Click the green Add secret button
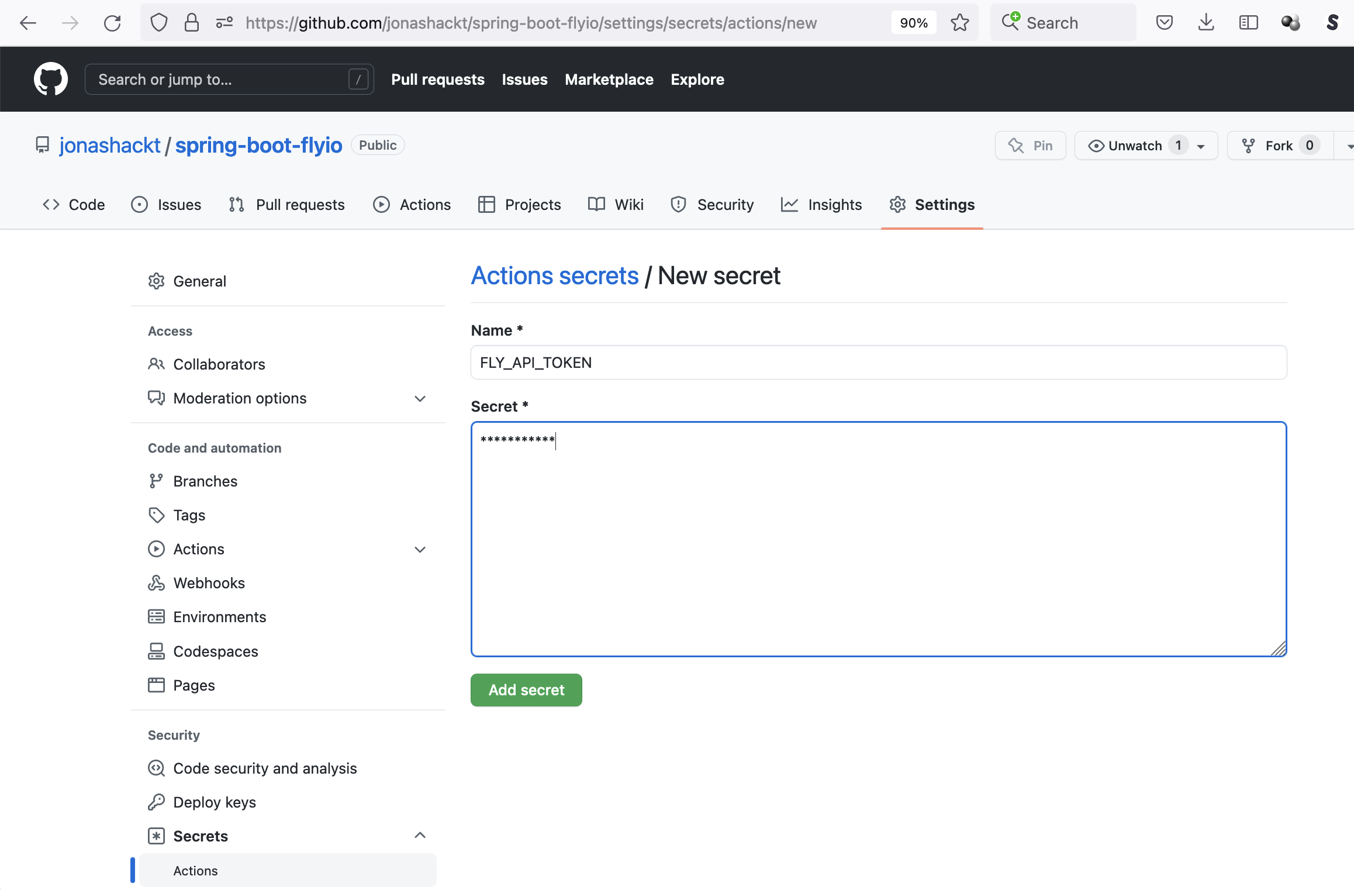Screen dimensions: 1354x890 click(x=526, y=690)
